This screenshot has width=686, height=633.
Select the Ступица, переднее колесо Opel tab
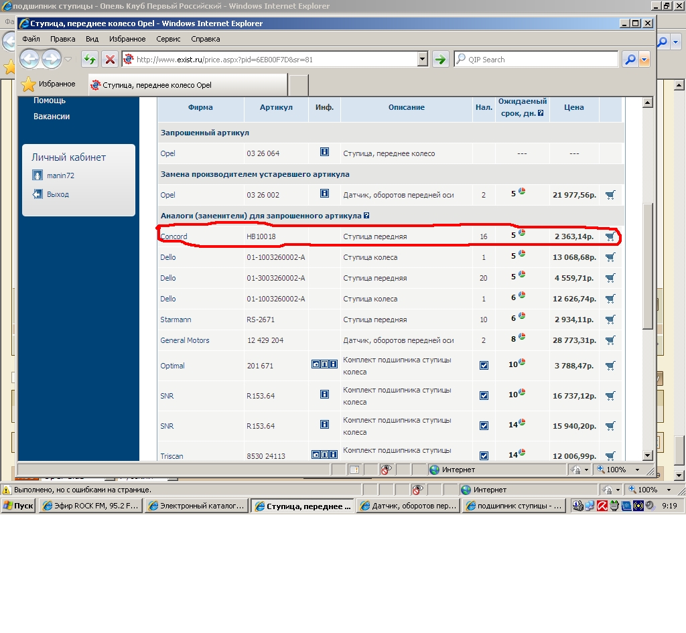pyautogui.click(x=188, y=85)
